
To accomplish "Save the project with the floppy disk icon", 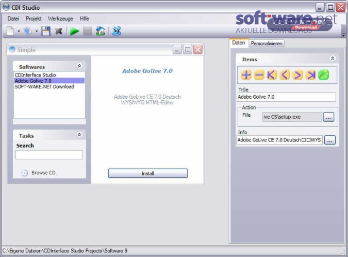I will coord(46,31).
